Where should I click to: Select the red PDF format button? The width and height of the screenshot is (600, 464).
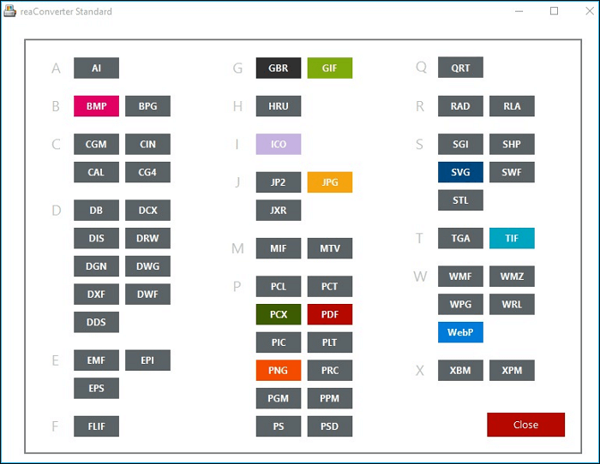click(x=330, y=314)
